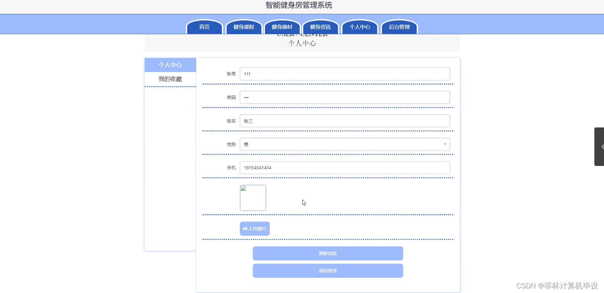View the 健身资讯 page
604x293 pixels.
[x=320, y=27]
